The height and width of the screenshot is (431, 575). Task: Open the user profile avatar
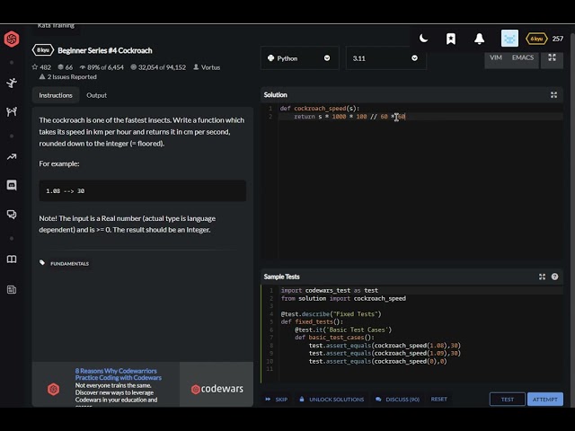click(509, 39)
